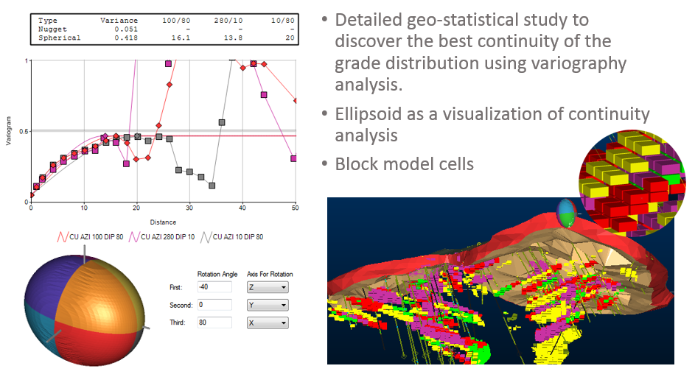Click the Second: rotation label
The height and width of the screenshot is (377, 695).
[181, 306]
